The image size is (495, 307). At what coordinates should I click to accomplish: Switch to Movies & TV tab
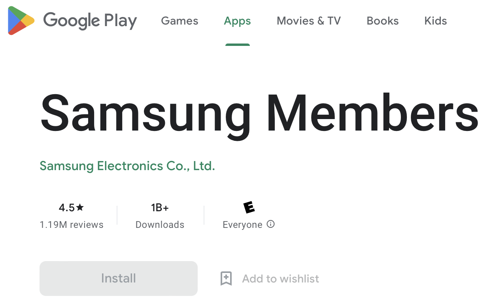tap(308, 21)
